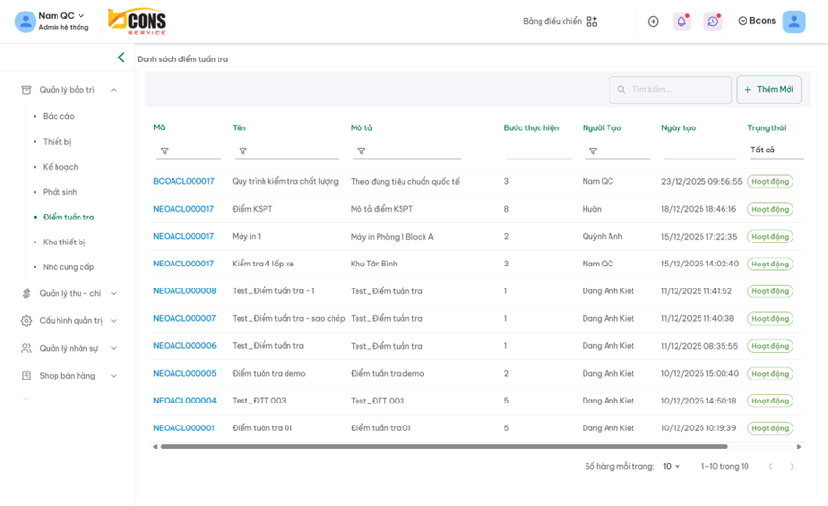Open the Thiết bị sidebar menu item
The height and width of the screenshot is (506, 828).
[x=57, y=142]
